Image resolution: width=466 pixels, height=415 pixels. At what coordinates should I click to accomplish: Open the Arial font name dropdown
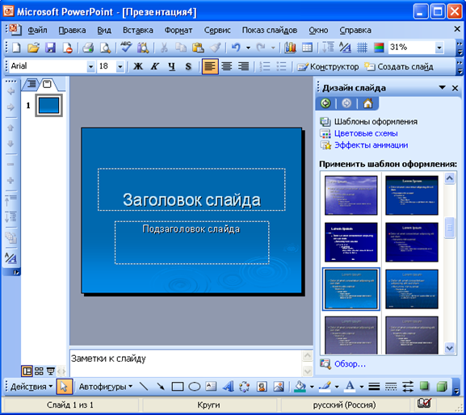point(90,66)
